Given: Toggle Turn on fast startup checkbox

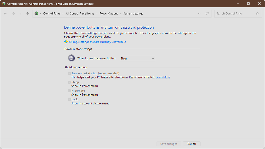Looking at the screenshot, I should click(69, 73).
